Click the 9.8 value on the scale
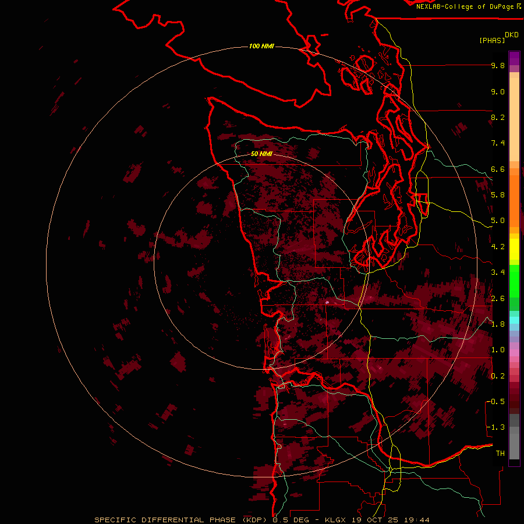The height and width of the screenshot is (524, 524). tap(498, 65)
